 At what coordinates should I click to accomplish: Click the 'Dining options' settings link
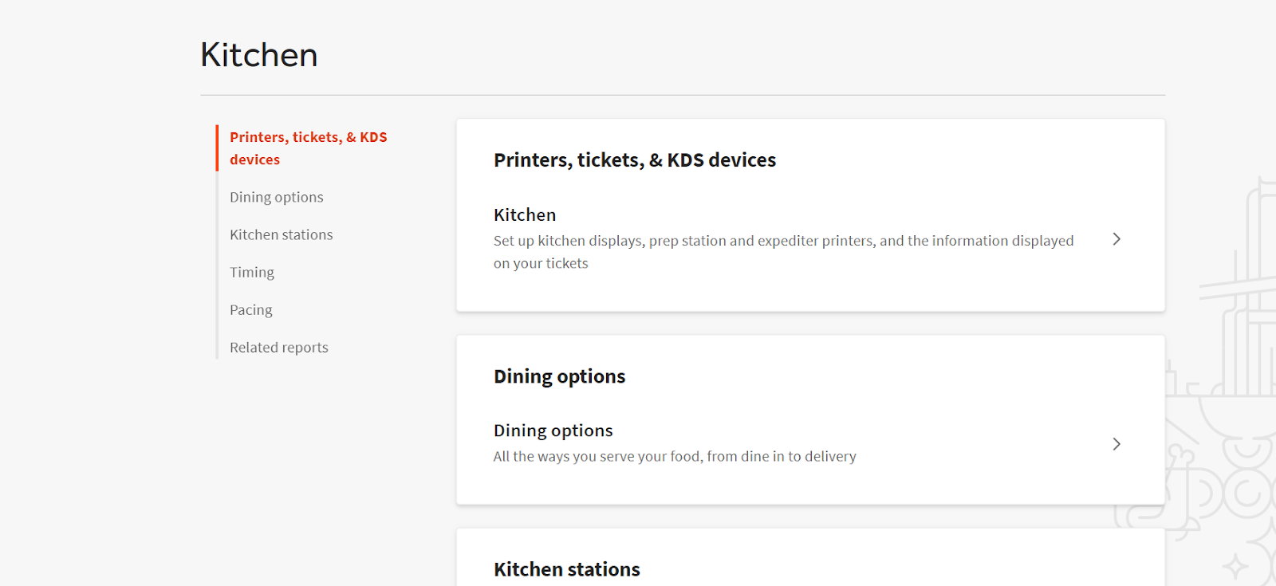click(553, 430)
